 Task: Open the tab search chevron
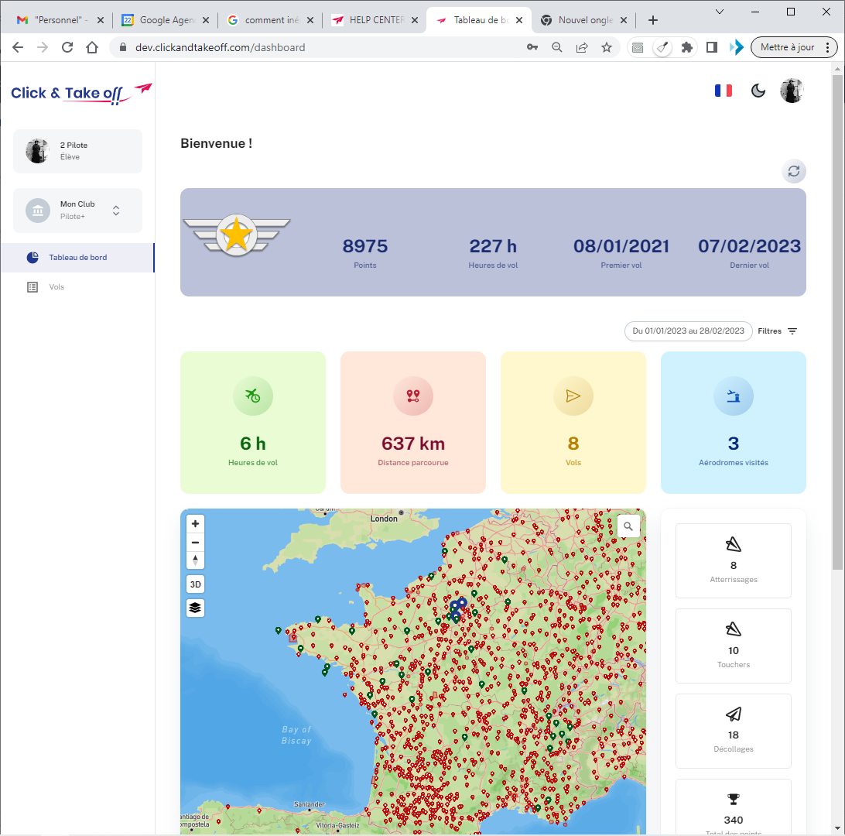(719, 12)
